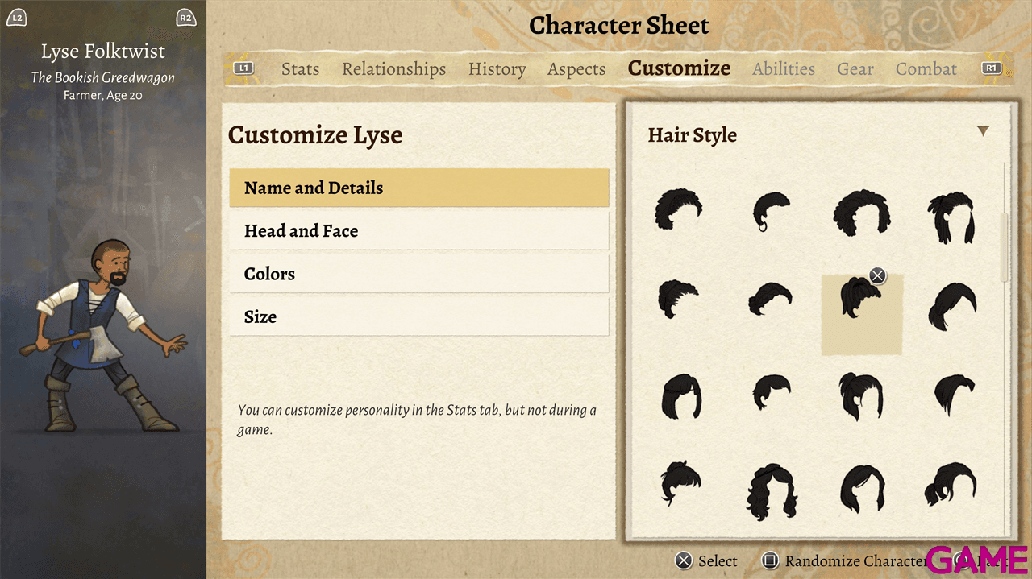This screenshot has height=579, width=1032.
Task: Click the X badge on the highlighted hair style
Action: (877, 276)
